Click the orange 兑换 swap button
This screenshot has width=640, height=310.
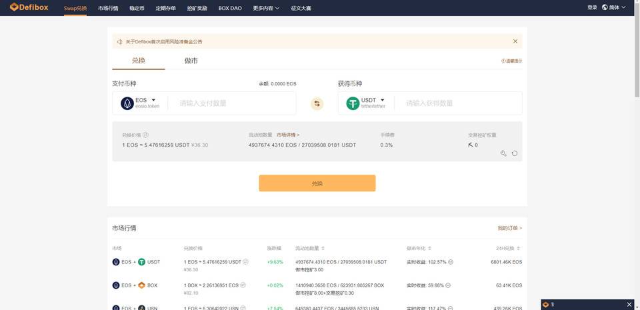pyautogui.click(x=317, y=183)
